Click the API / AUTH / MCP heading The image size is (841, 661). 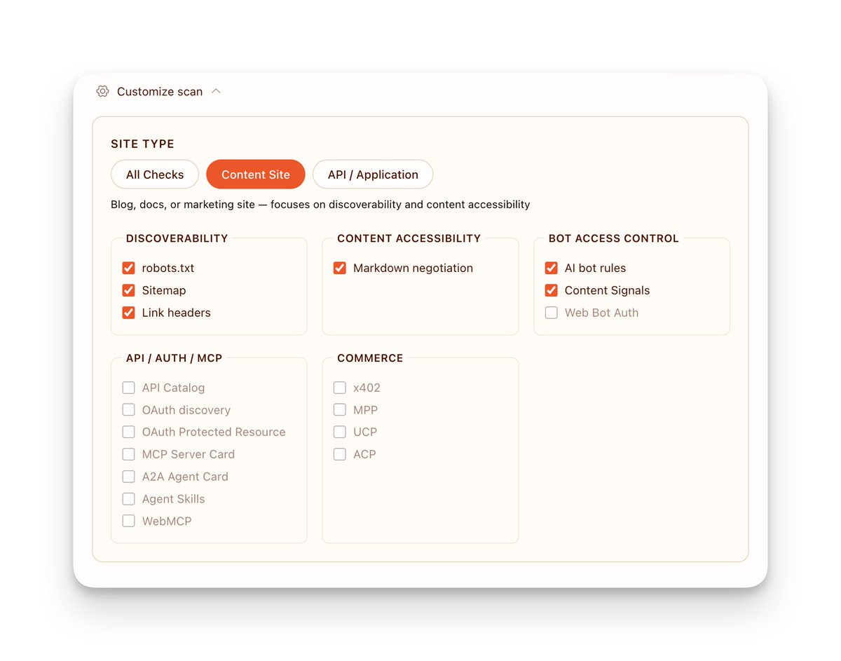175,358
